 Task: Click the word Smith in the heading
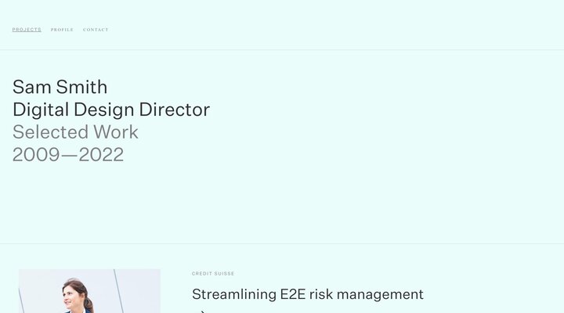coord(82,87)
